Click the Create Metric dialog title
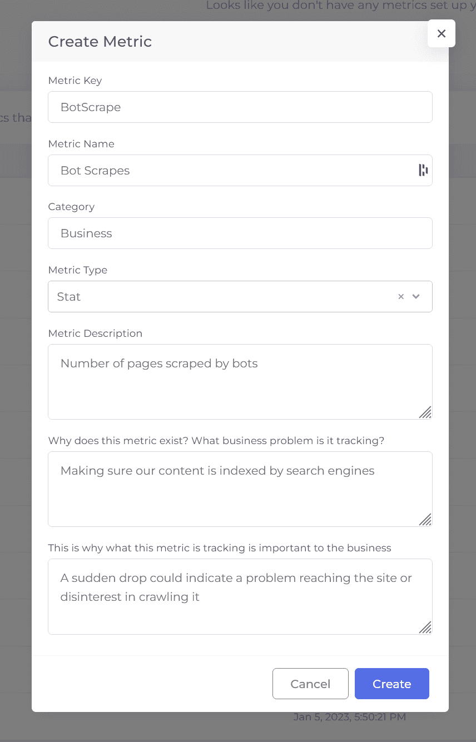Viewport: 476px width, 742px height. 100,42
